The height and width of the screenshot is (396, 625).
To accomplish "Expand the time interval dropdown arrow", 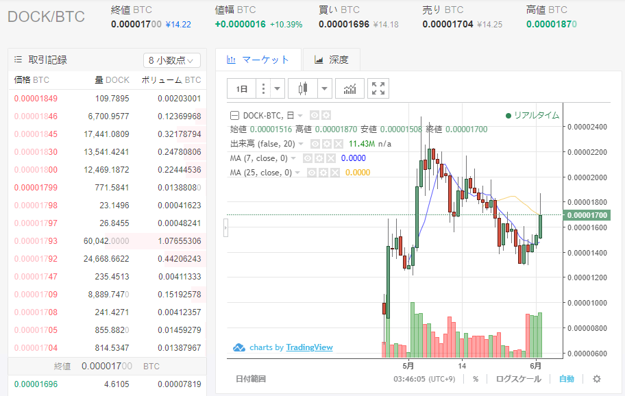I will (x=278, y=88).
